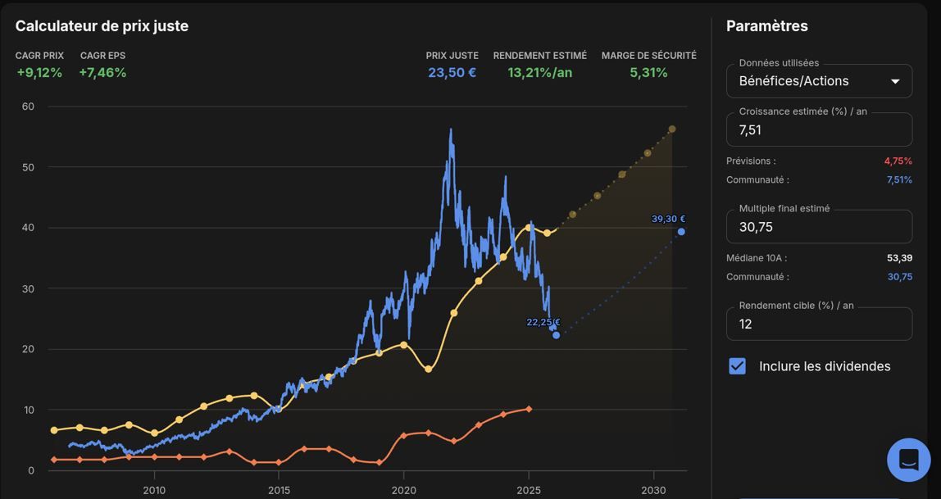Click the CAGR PRIX +9,12% indicator
This screenshot has height=499, width=941.
coord(39,73)
